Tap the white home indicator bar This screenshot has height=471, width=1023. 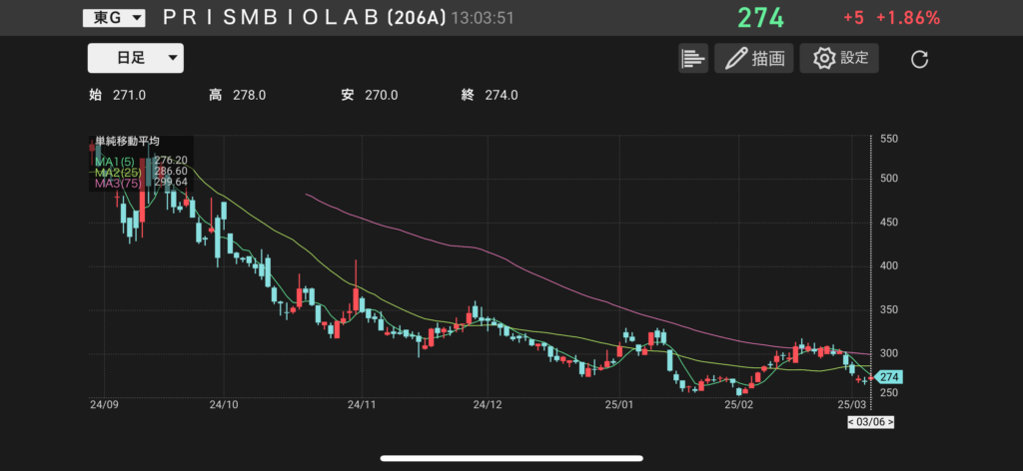[x=511, y=459]
